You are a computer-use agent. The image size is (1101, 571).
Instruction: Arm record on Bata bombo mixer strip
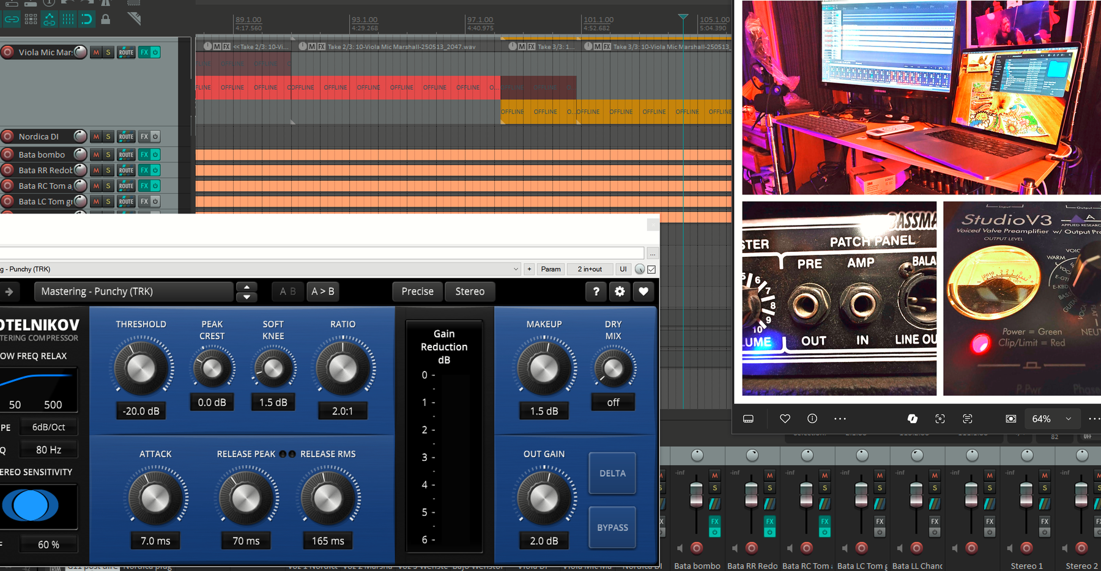[x=697, y=548]
